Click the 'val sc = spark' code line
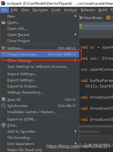This screenshot has width=113, height=152. [97, 47]
